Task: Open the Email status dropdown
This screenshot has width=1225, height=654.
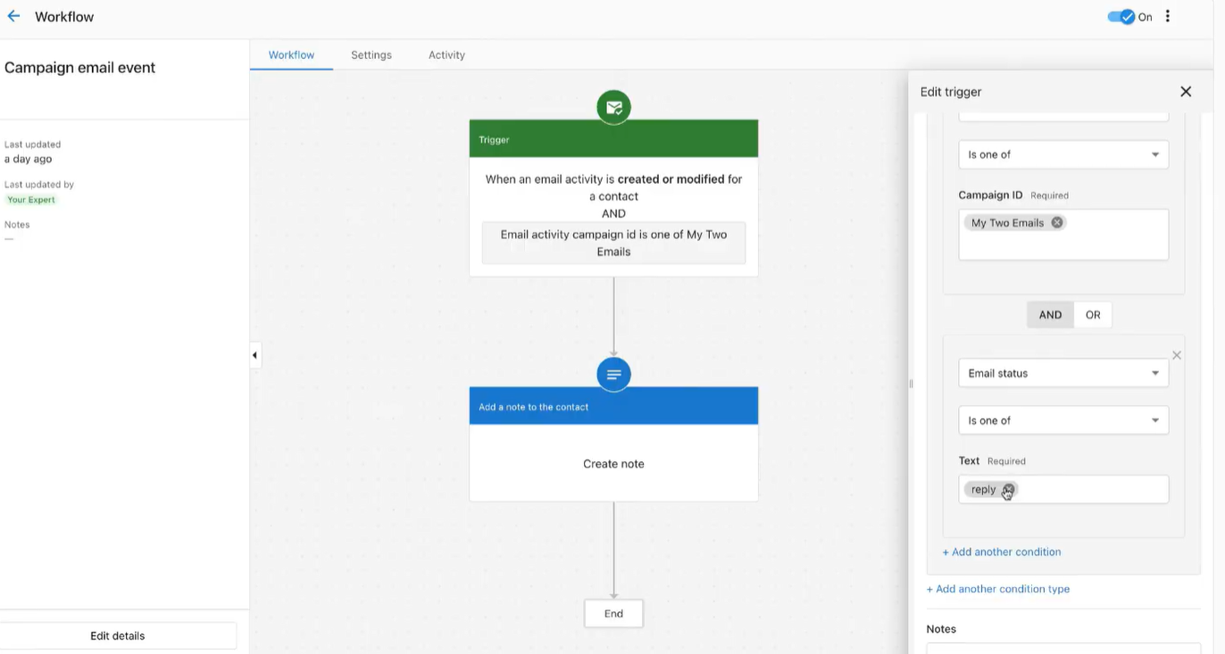Action: [1062, 373]
